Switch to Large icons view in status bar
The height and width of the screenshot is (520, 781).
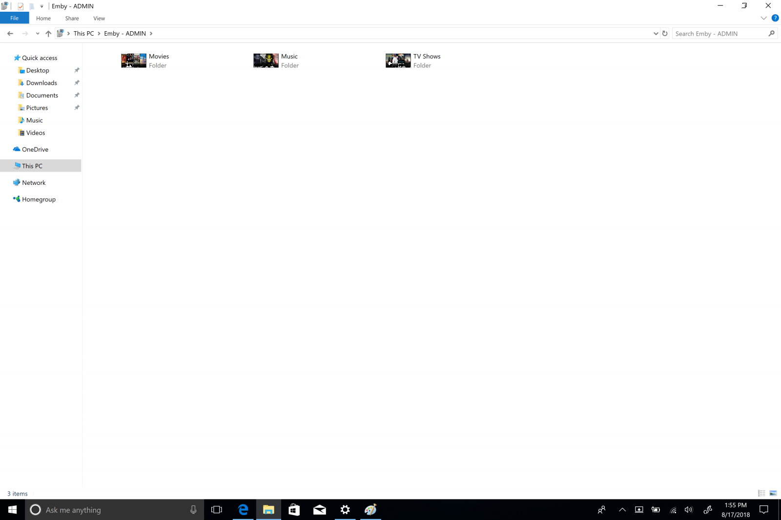773,493
